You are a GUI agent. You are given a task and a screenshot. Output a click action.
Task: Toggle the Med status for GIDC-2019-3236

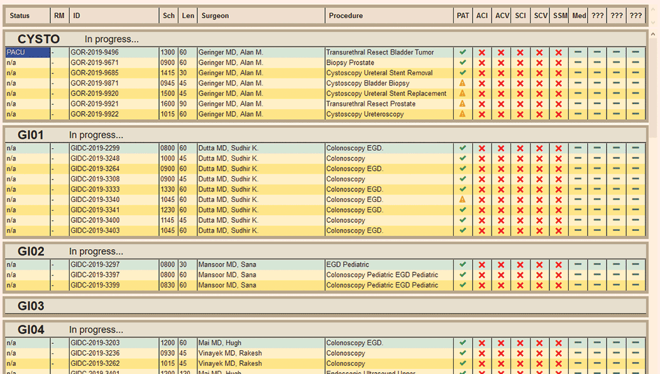pyautogui.click(x=578, y=353)
